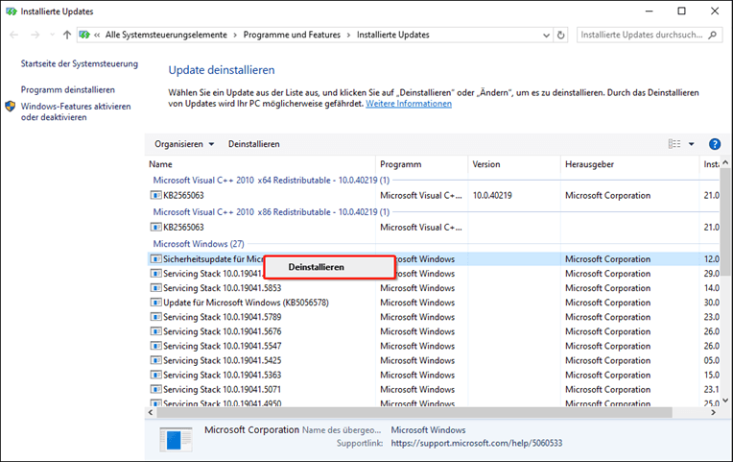Click the forward navigation arrow
This screenshot has height=462, width=733.
[x=35, y=35]
